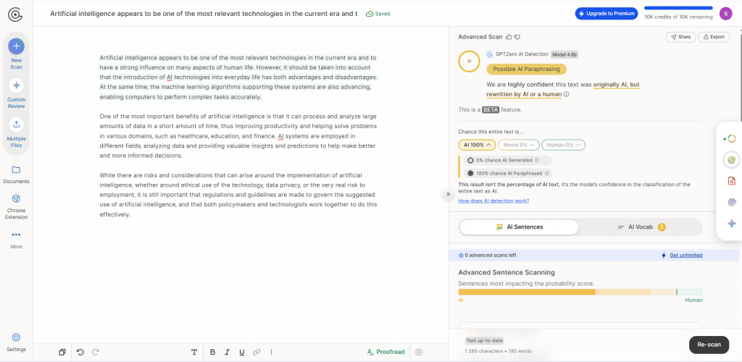Click the insert link icon
Image resolution: width=742 pixels, height=362 pixels.
pyautogui.click(x=257, y=352)
